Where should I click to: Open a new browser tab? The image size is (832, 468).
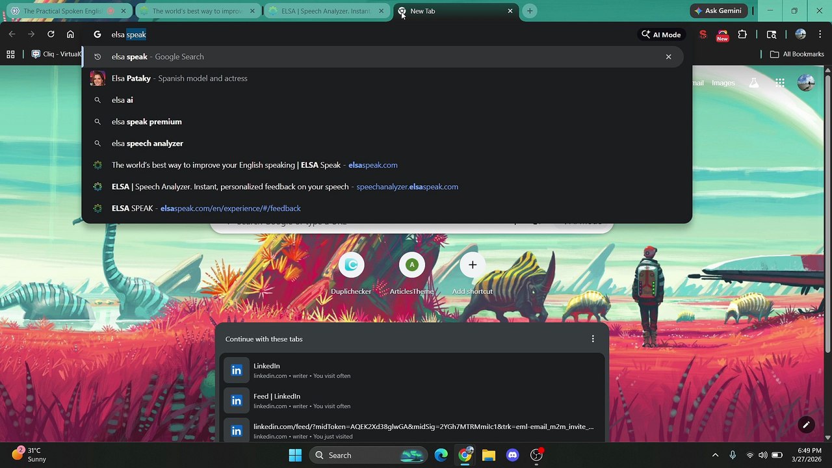(530, 11)
